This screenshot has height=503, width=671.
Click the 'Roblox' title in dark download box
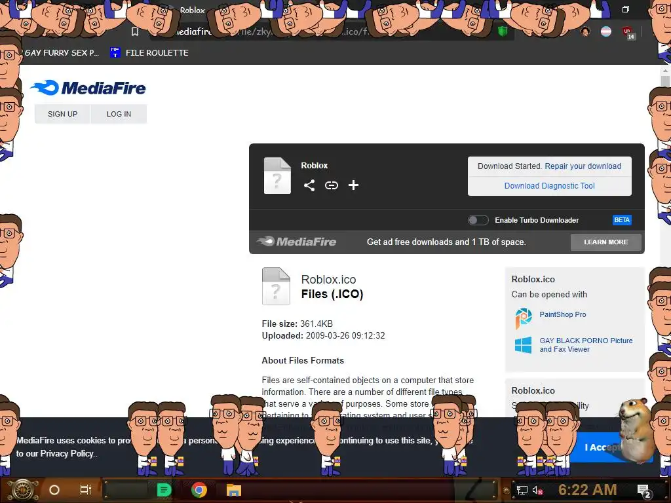[314, 166]
